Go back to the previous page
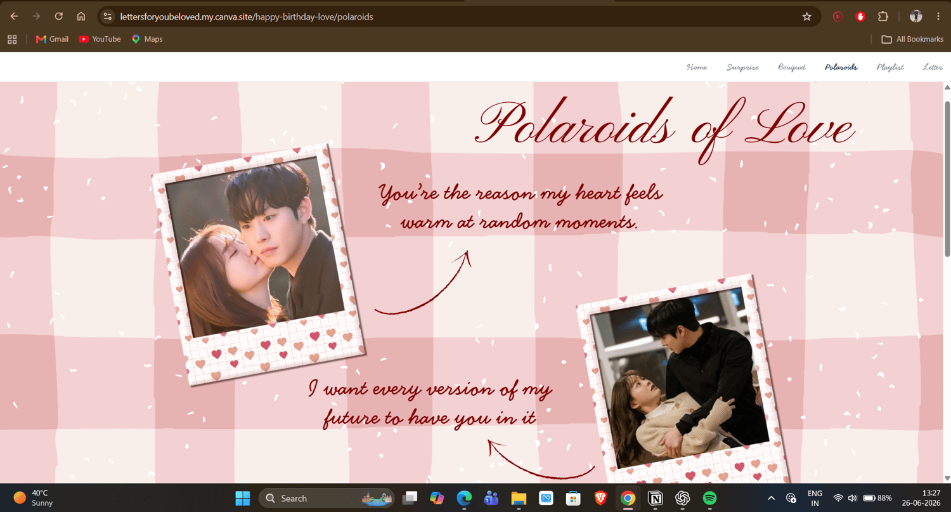The height and width of the screenshot is (512, 951). (14, 16)
